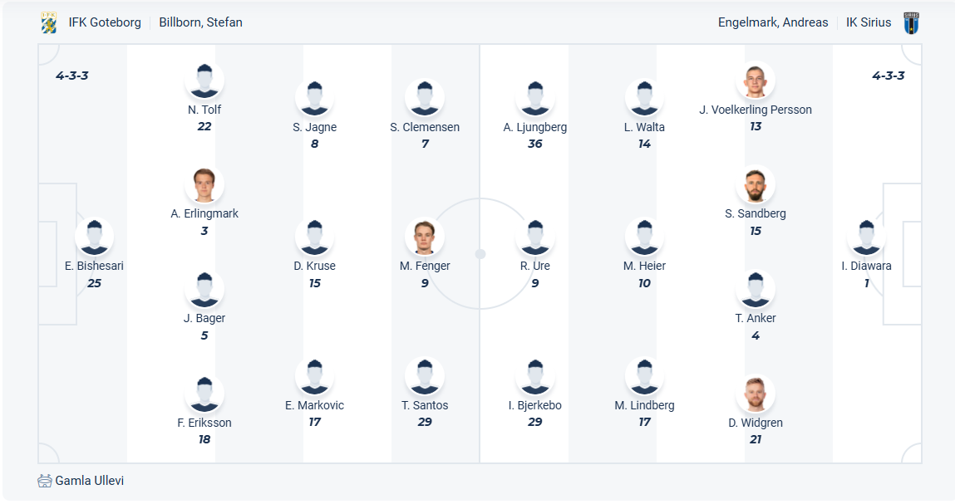This screenshot has height=504, width=955.
Task: Open the IFK Goteborg team link
Action: click(105, 22)
